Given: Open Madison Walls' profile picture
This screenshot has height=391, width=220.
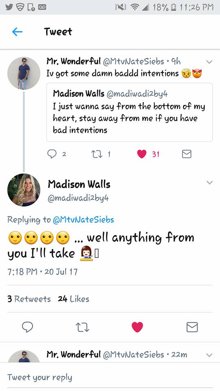Looking at the screenshot, I should click(24, 190).
